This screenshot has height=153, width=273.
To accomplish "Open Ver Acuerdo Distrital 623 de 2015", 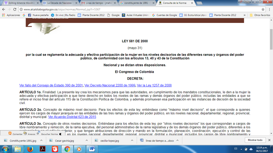I will [x=72, y=117].
